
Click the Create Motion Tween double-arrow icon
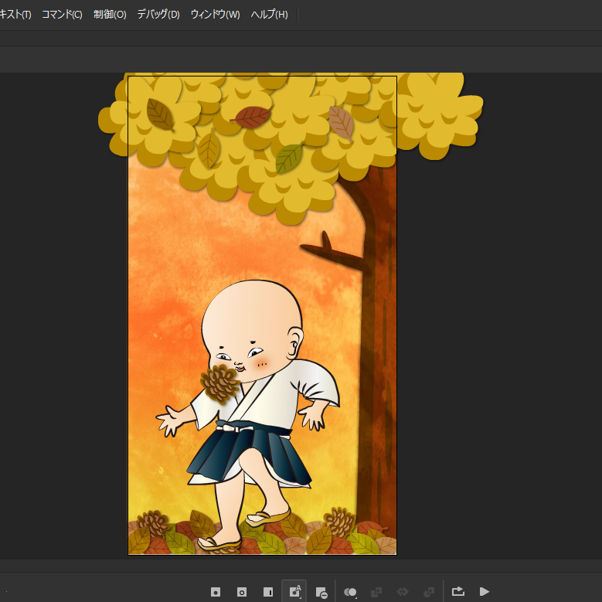pos(403,592)
